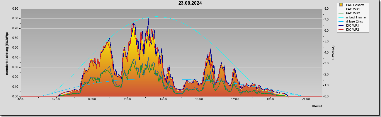Click the 17:00 time axis label
Screen dimensions: 381x117
pos(234,99)
